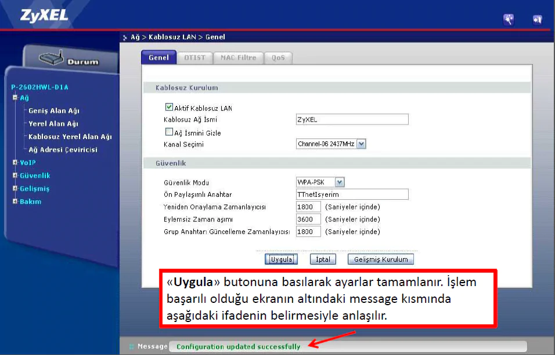The width and height of the screenshot is (555, 355).
Task: Open the QoS tab
Action: tap(278, 58)
